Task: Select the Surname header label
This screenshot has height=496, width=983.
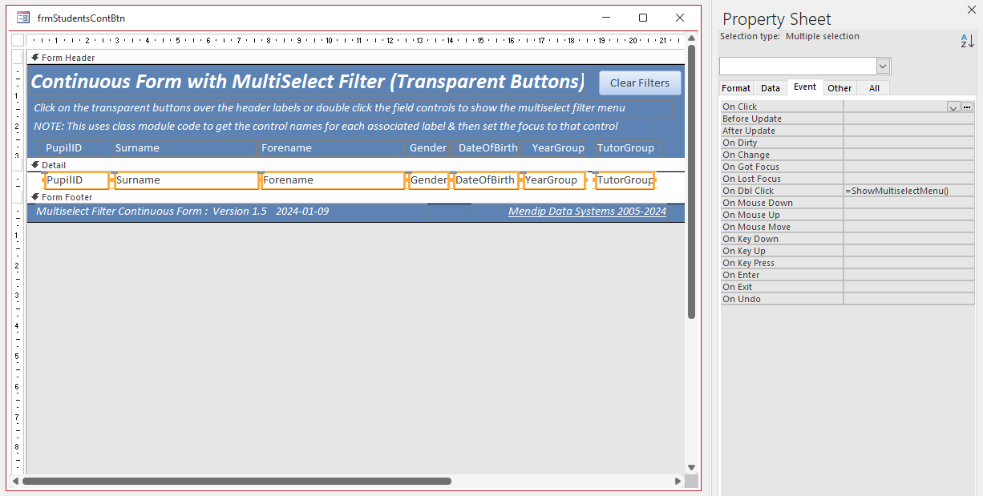Action: point(184,147)
